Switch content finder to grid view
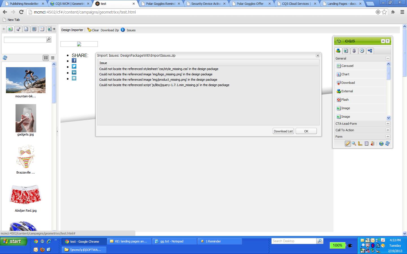This screenshot has height=254, width=407. pyautogui.click(x=46, y=58)
